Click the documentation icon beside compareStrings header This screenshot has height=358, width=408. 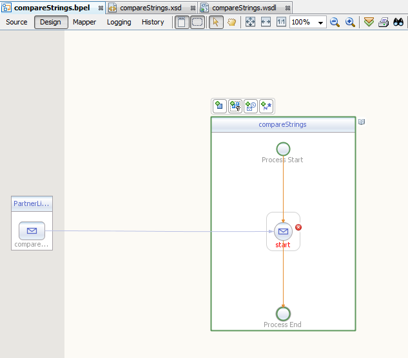tap(362, 122)
